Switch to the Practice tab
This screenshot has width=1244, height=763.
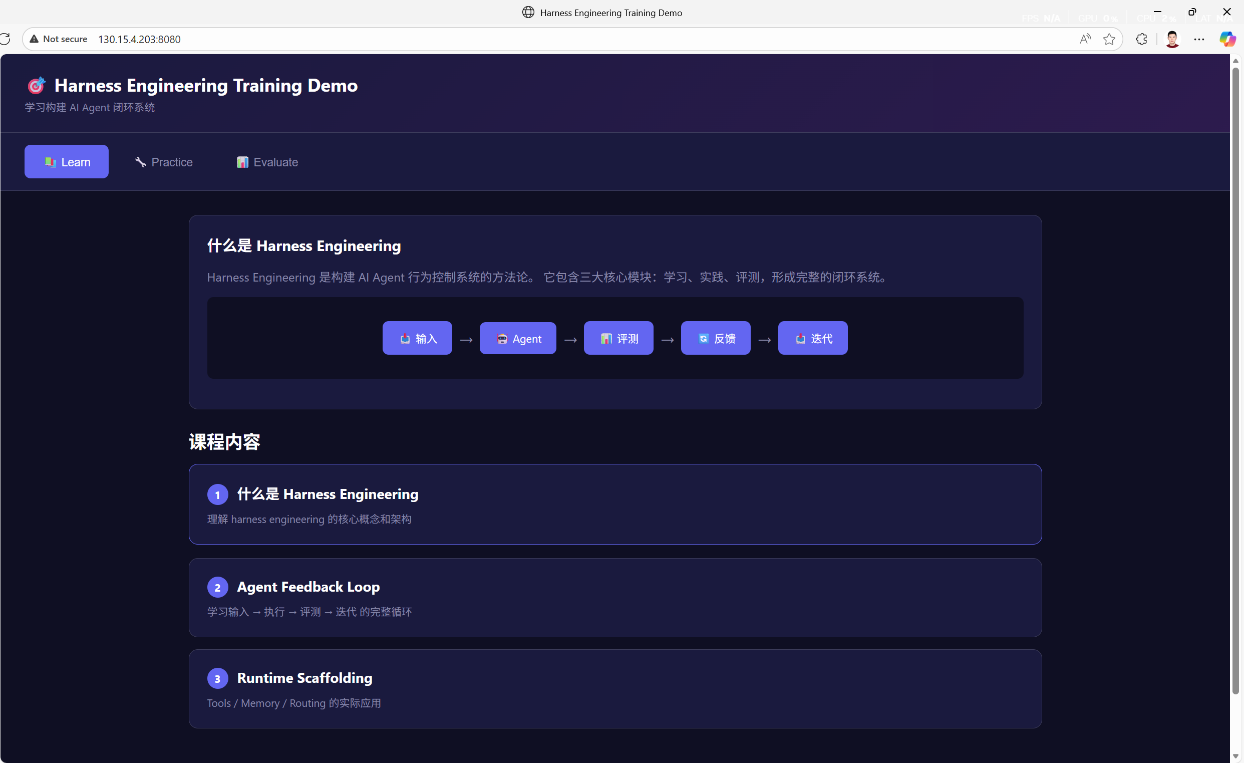pos(164,162)
